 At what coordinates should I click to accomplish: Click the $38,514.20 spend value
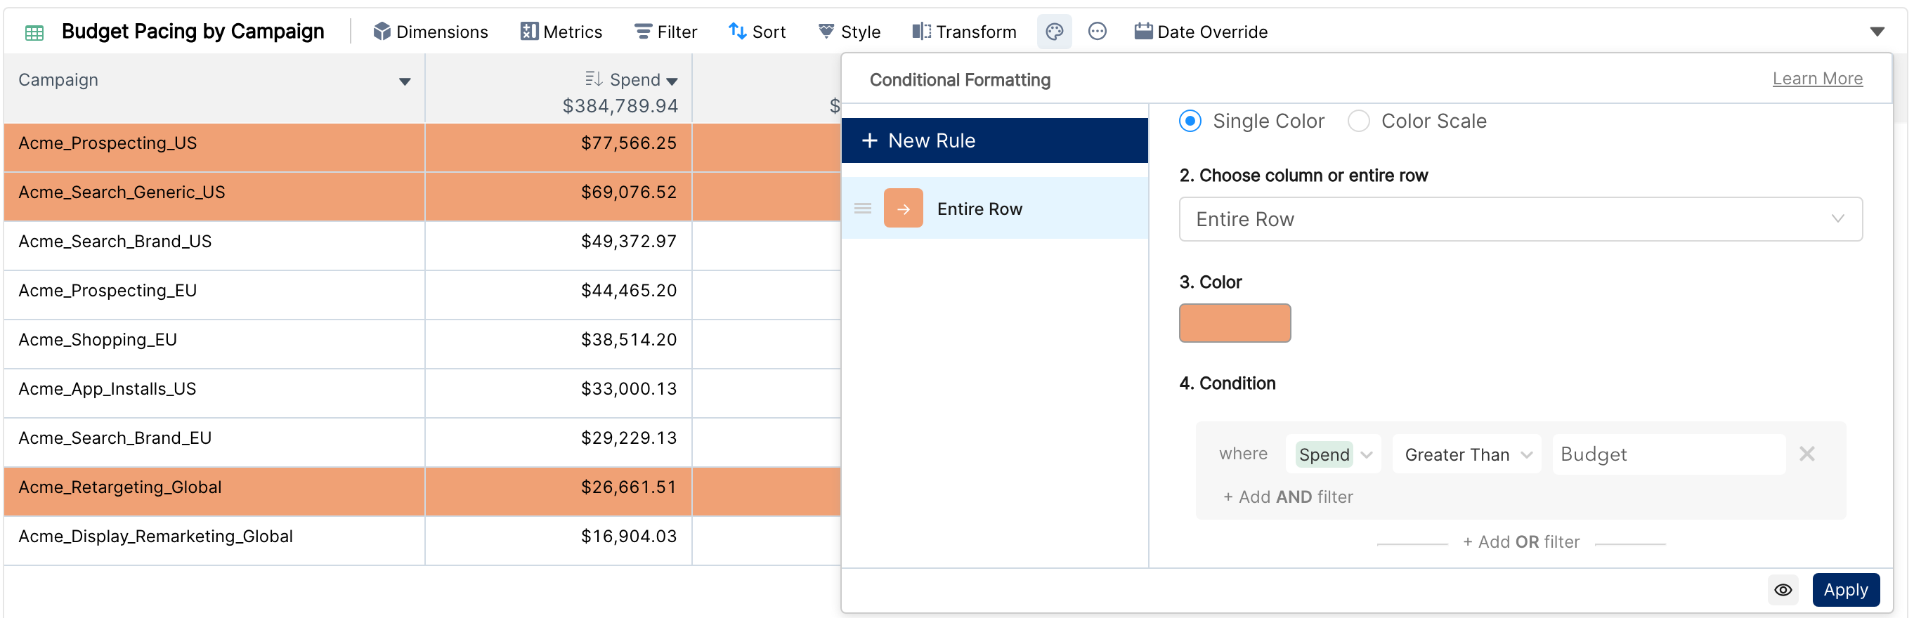point(629,339)
